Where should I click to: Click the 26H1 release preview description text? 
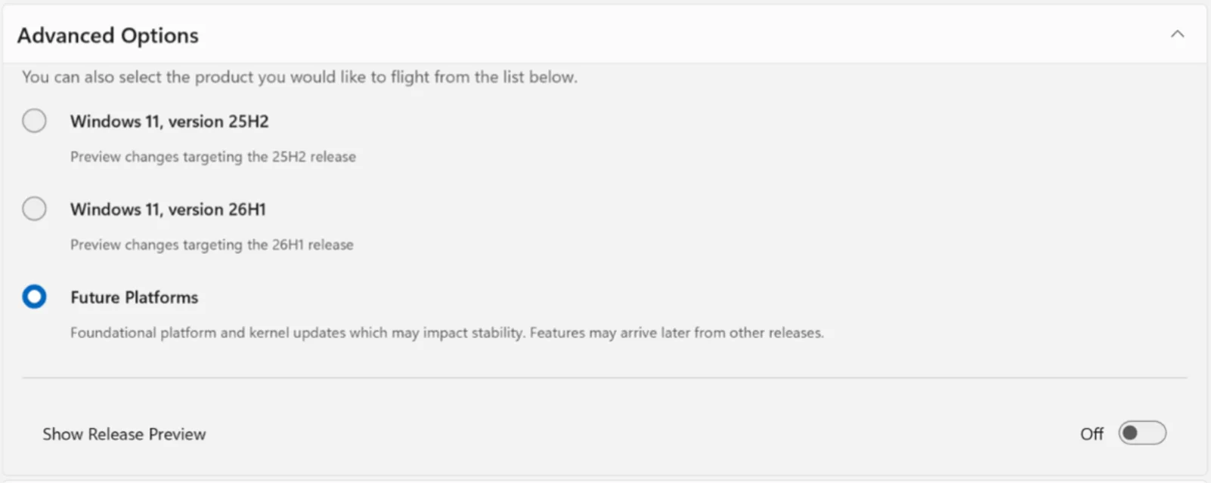212,245
